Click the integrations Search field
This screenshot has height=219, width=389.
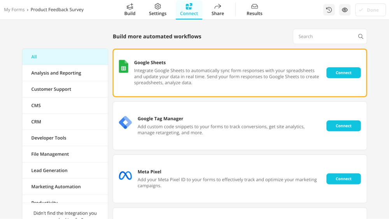tap(330, 36)
